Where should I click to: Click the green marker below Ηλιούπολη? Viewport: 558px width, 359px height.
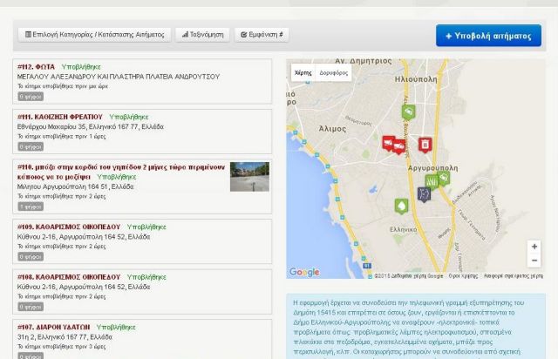408,112
